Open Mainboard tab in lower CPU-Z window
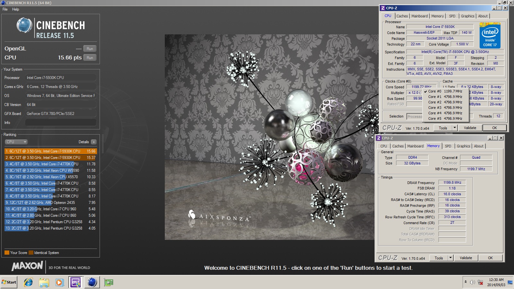514x289 pixels. click(415, 146)
